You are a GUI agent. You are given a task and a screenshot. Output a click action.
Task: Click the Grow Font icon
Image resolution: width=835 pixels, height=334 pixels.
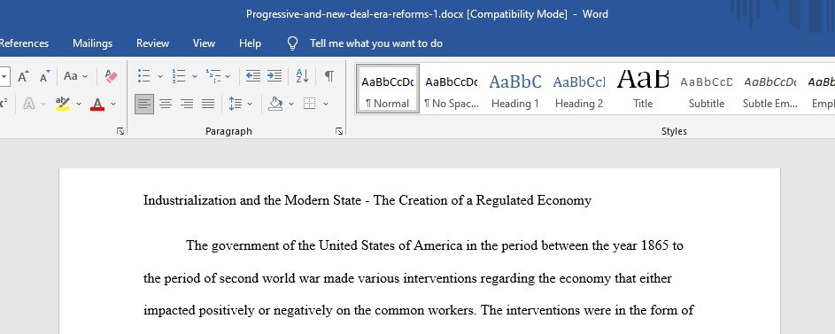click(x=23, y=76)
